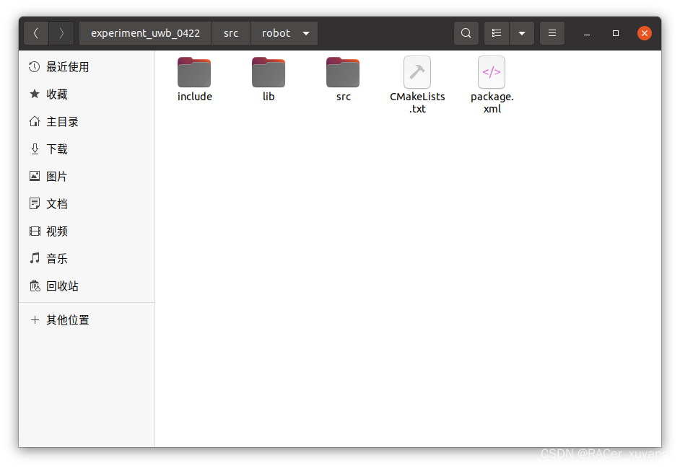The height and width of the screenshot is (468, 680).
Task: Click the pictures icon in sidebar
Action: click(x=34, y=176)
